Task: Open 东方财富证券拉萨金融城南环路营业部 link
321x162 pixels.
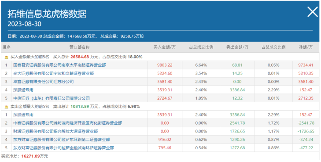Action: (x=63, y=148)
